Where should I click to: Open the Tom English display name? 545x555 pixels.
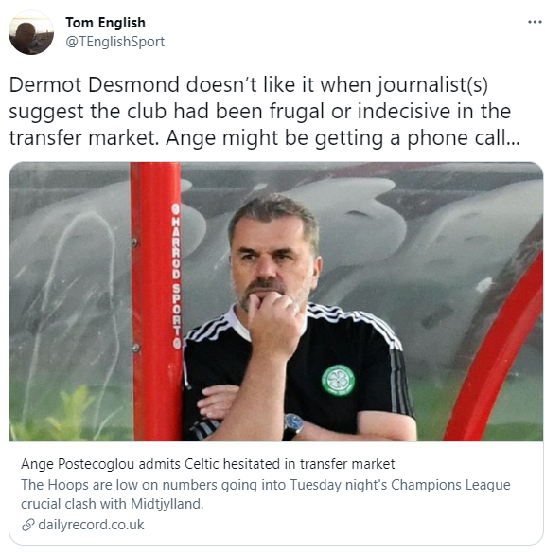tap(105, 23)
